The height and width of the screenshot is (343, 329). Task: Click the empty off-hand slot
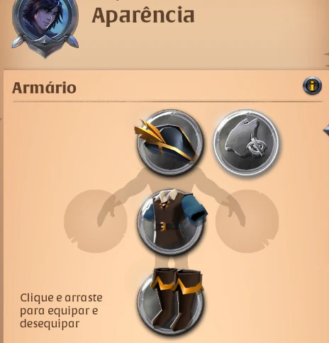(247, 221)
